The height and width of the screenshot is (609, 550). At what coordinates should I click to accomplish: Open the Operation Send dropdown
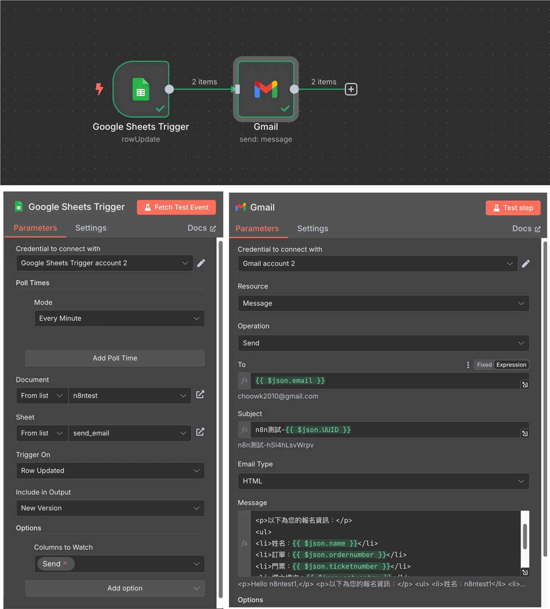(383, 343)
